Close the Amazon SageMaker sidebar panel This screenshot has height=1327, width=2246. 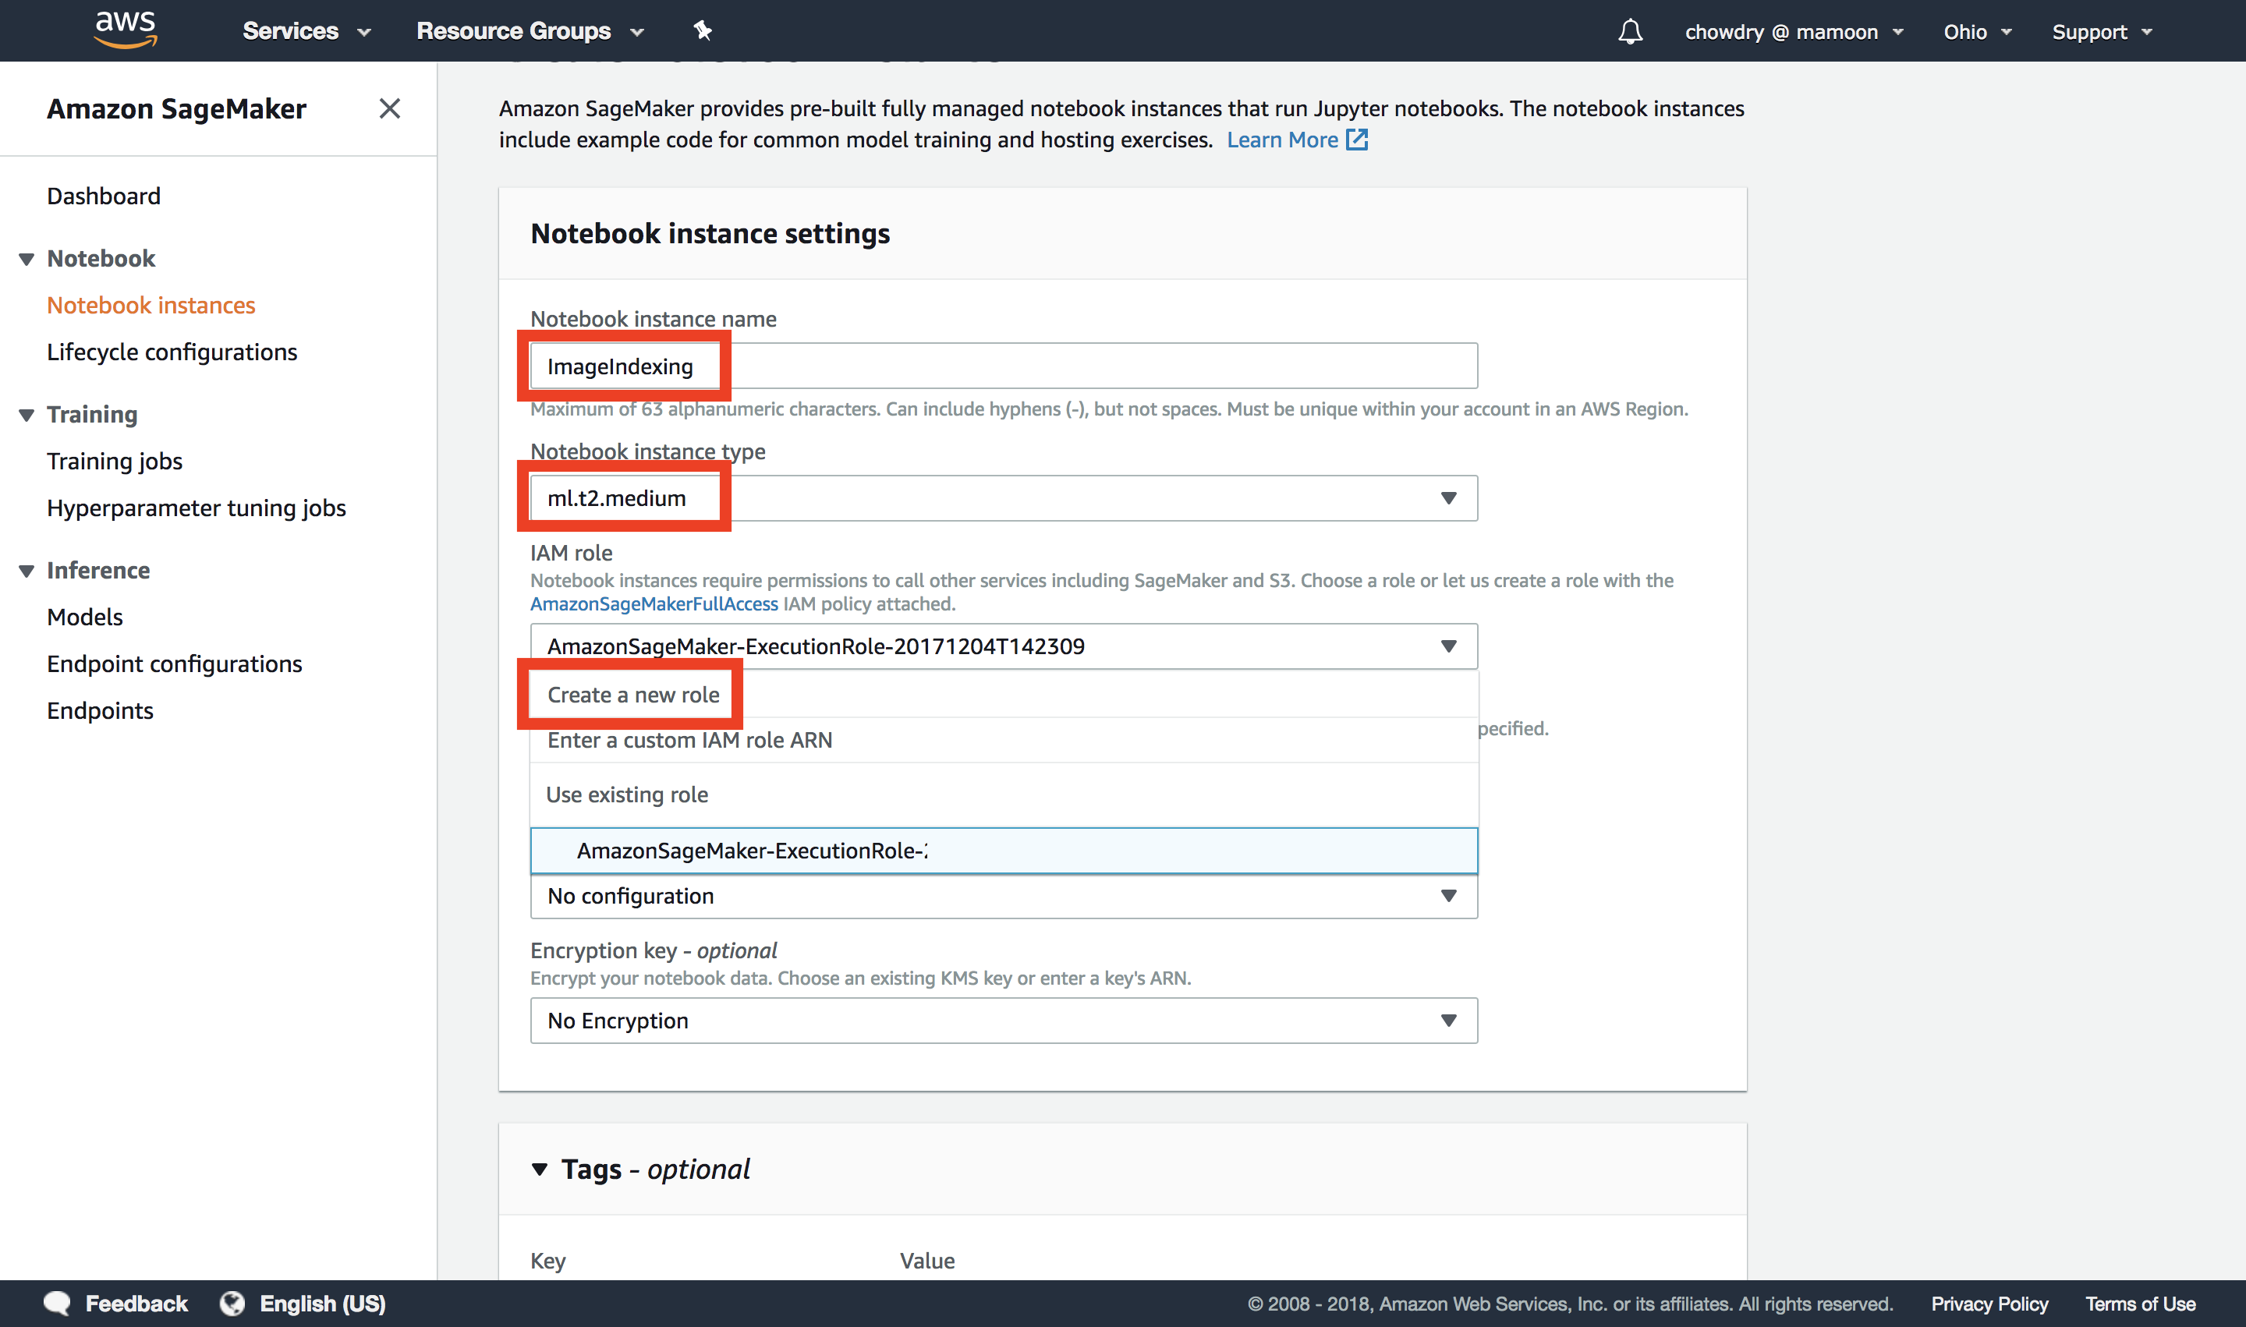pyautogui.click(x=390, y=108)
